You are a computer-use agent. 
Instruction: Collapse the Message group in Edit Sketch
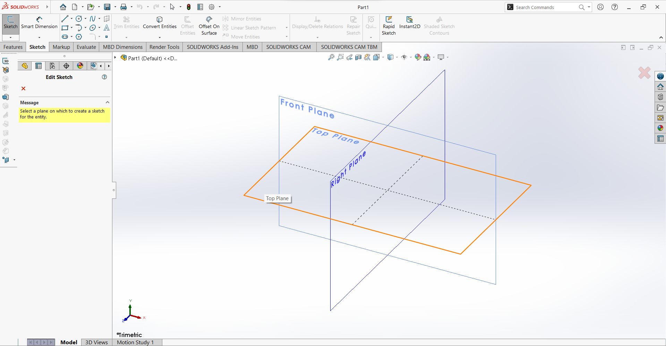point(107,102)
